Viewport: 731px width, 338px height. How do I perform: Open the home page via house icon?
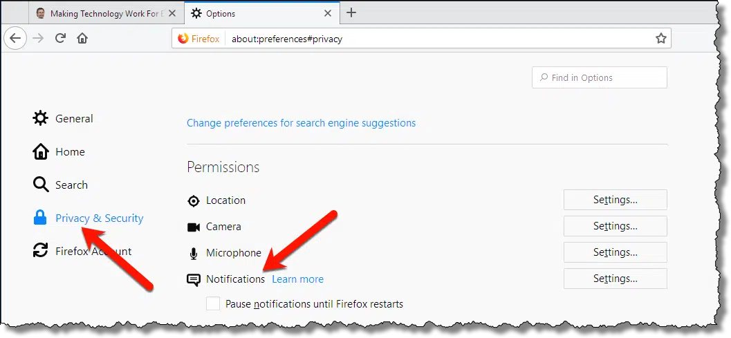coord(82,38)
